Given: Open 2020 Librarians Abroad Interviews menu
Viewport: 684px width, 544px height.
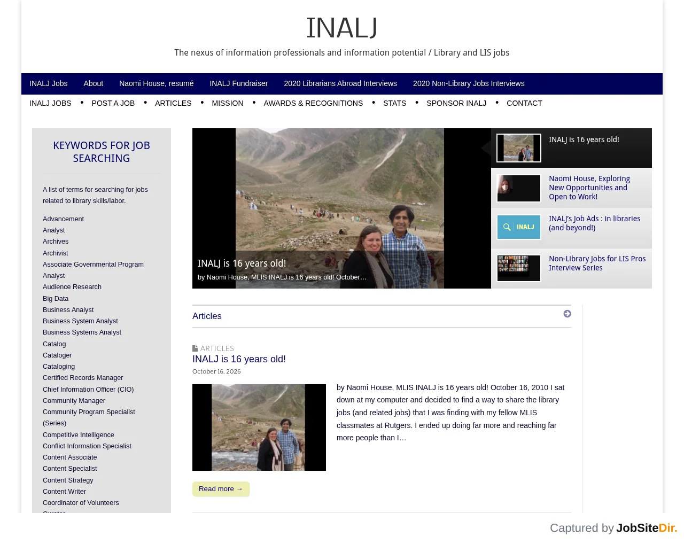Looking at the screenshot, I should coord(340,83).
